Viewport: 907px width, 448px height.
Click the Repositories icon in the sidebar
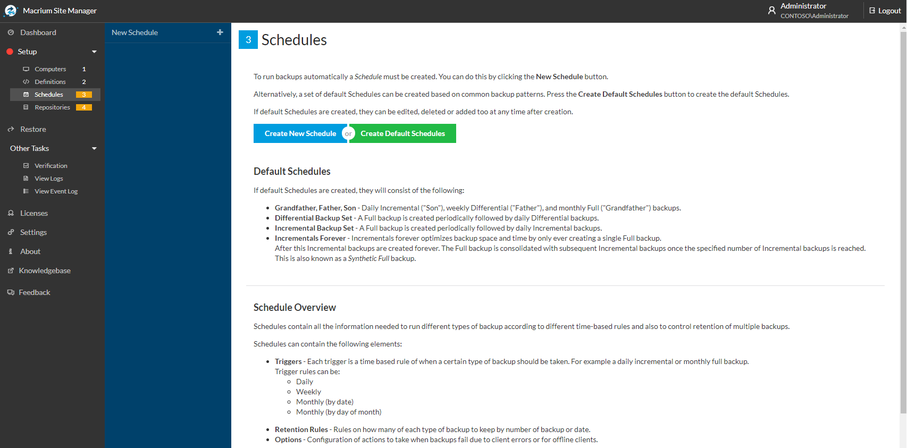pyautogui.click(x=26, y=107)
